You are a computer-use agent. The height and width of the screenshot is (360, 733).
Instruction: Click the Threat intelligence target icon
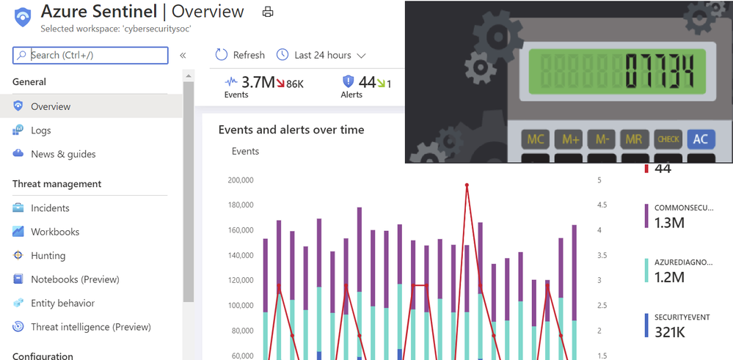coord(18,326)
